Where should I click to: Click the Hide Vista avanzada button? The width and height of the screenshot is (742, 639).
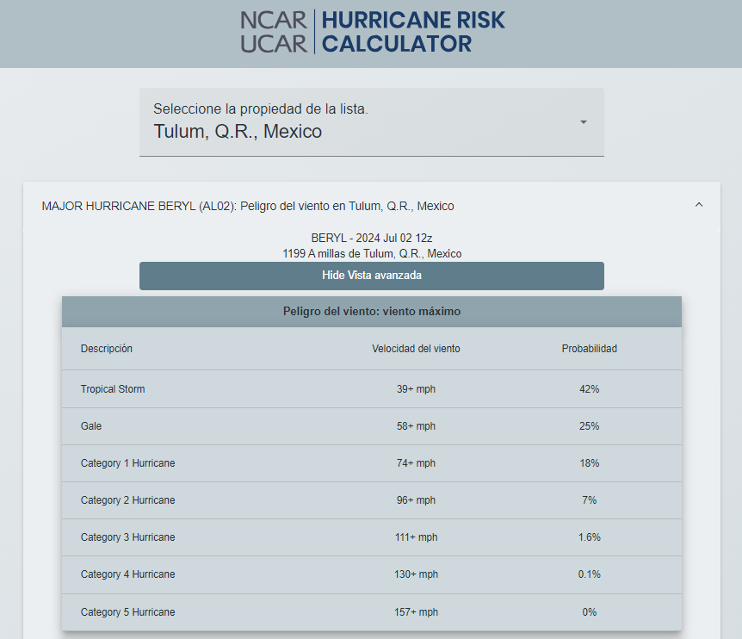372,276
